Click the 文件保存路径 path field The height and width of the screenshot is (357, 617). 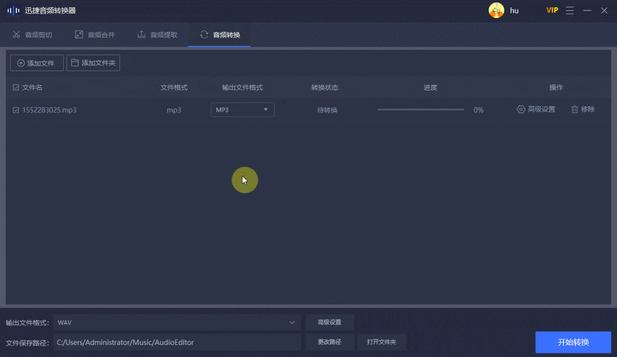[x=177, y=342]
